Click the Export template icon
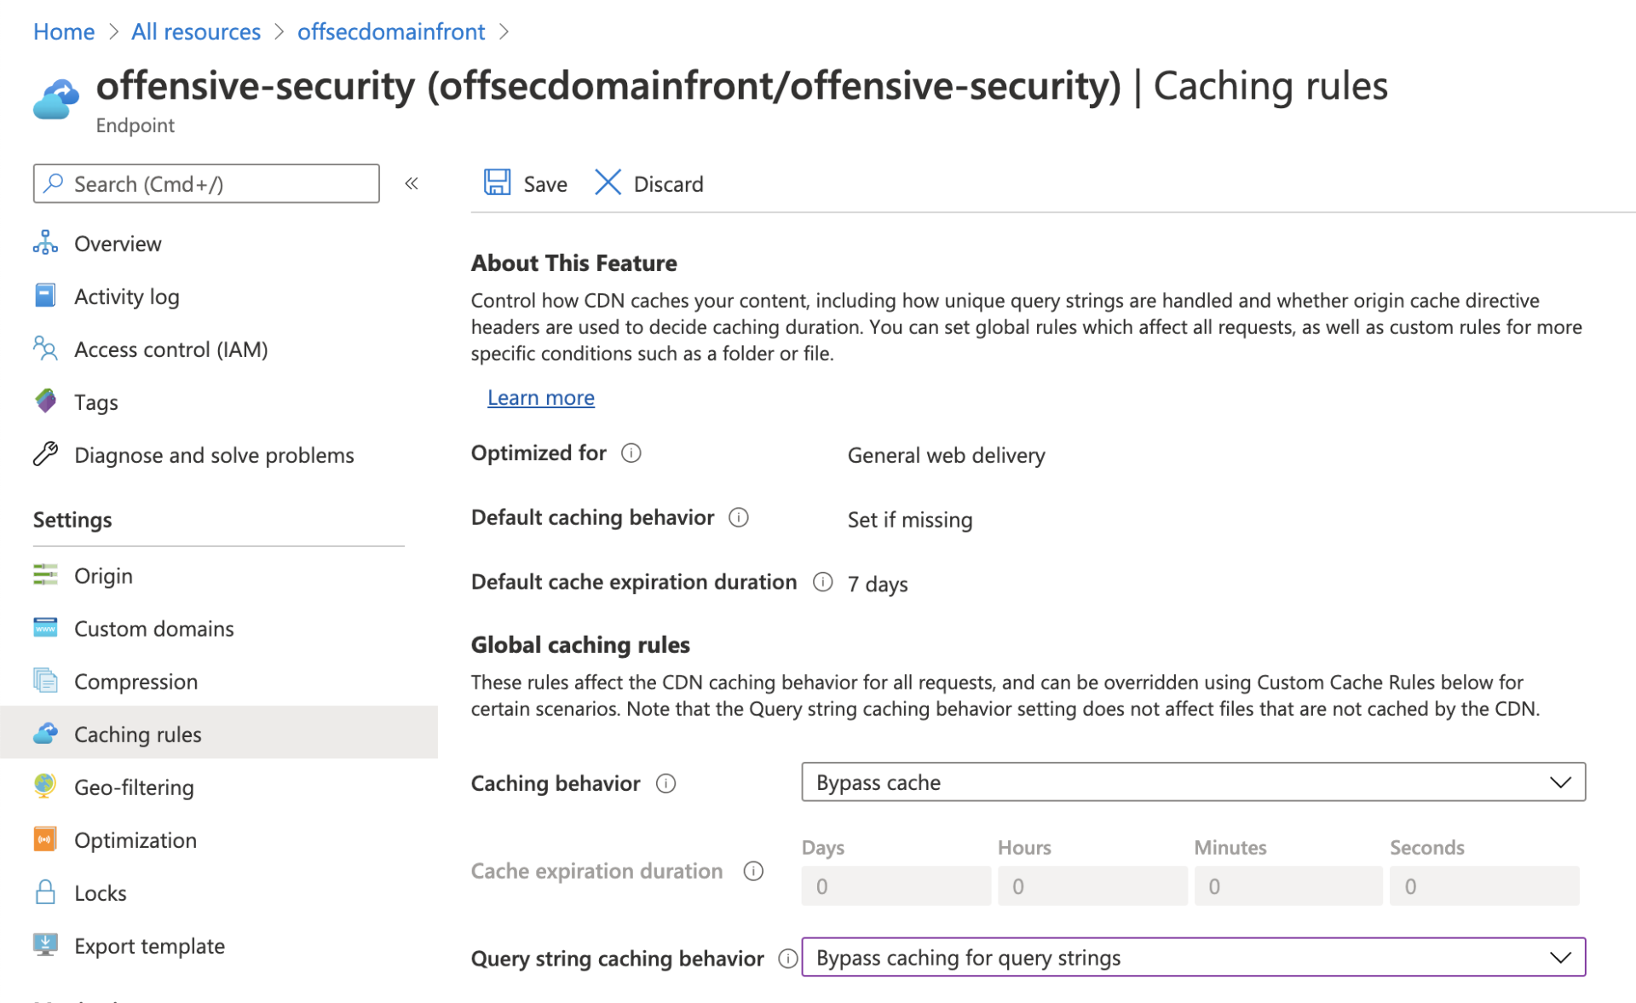 pyautogui.click(x=45, y=945)
